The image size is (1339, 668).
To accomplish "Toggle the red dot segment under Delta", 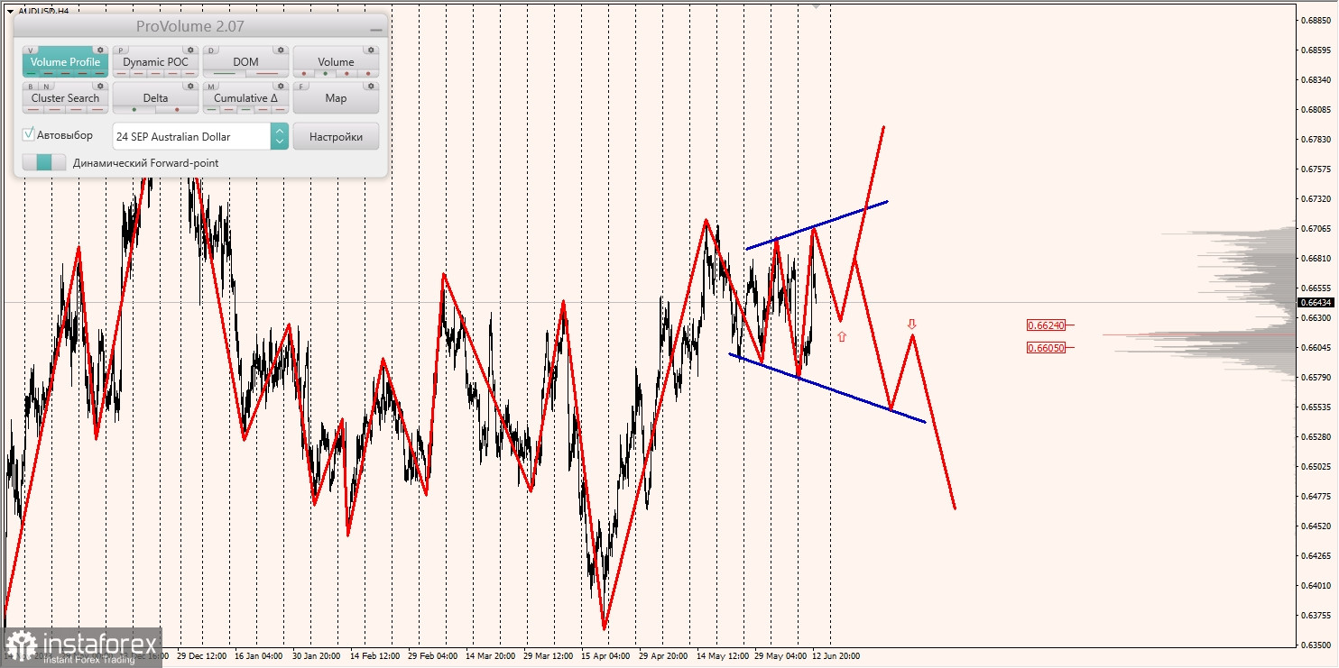I will [177, 109].
